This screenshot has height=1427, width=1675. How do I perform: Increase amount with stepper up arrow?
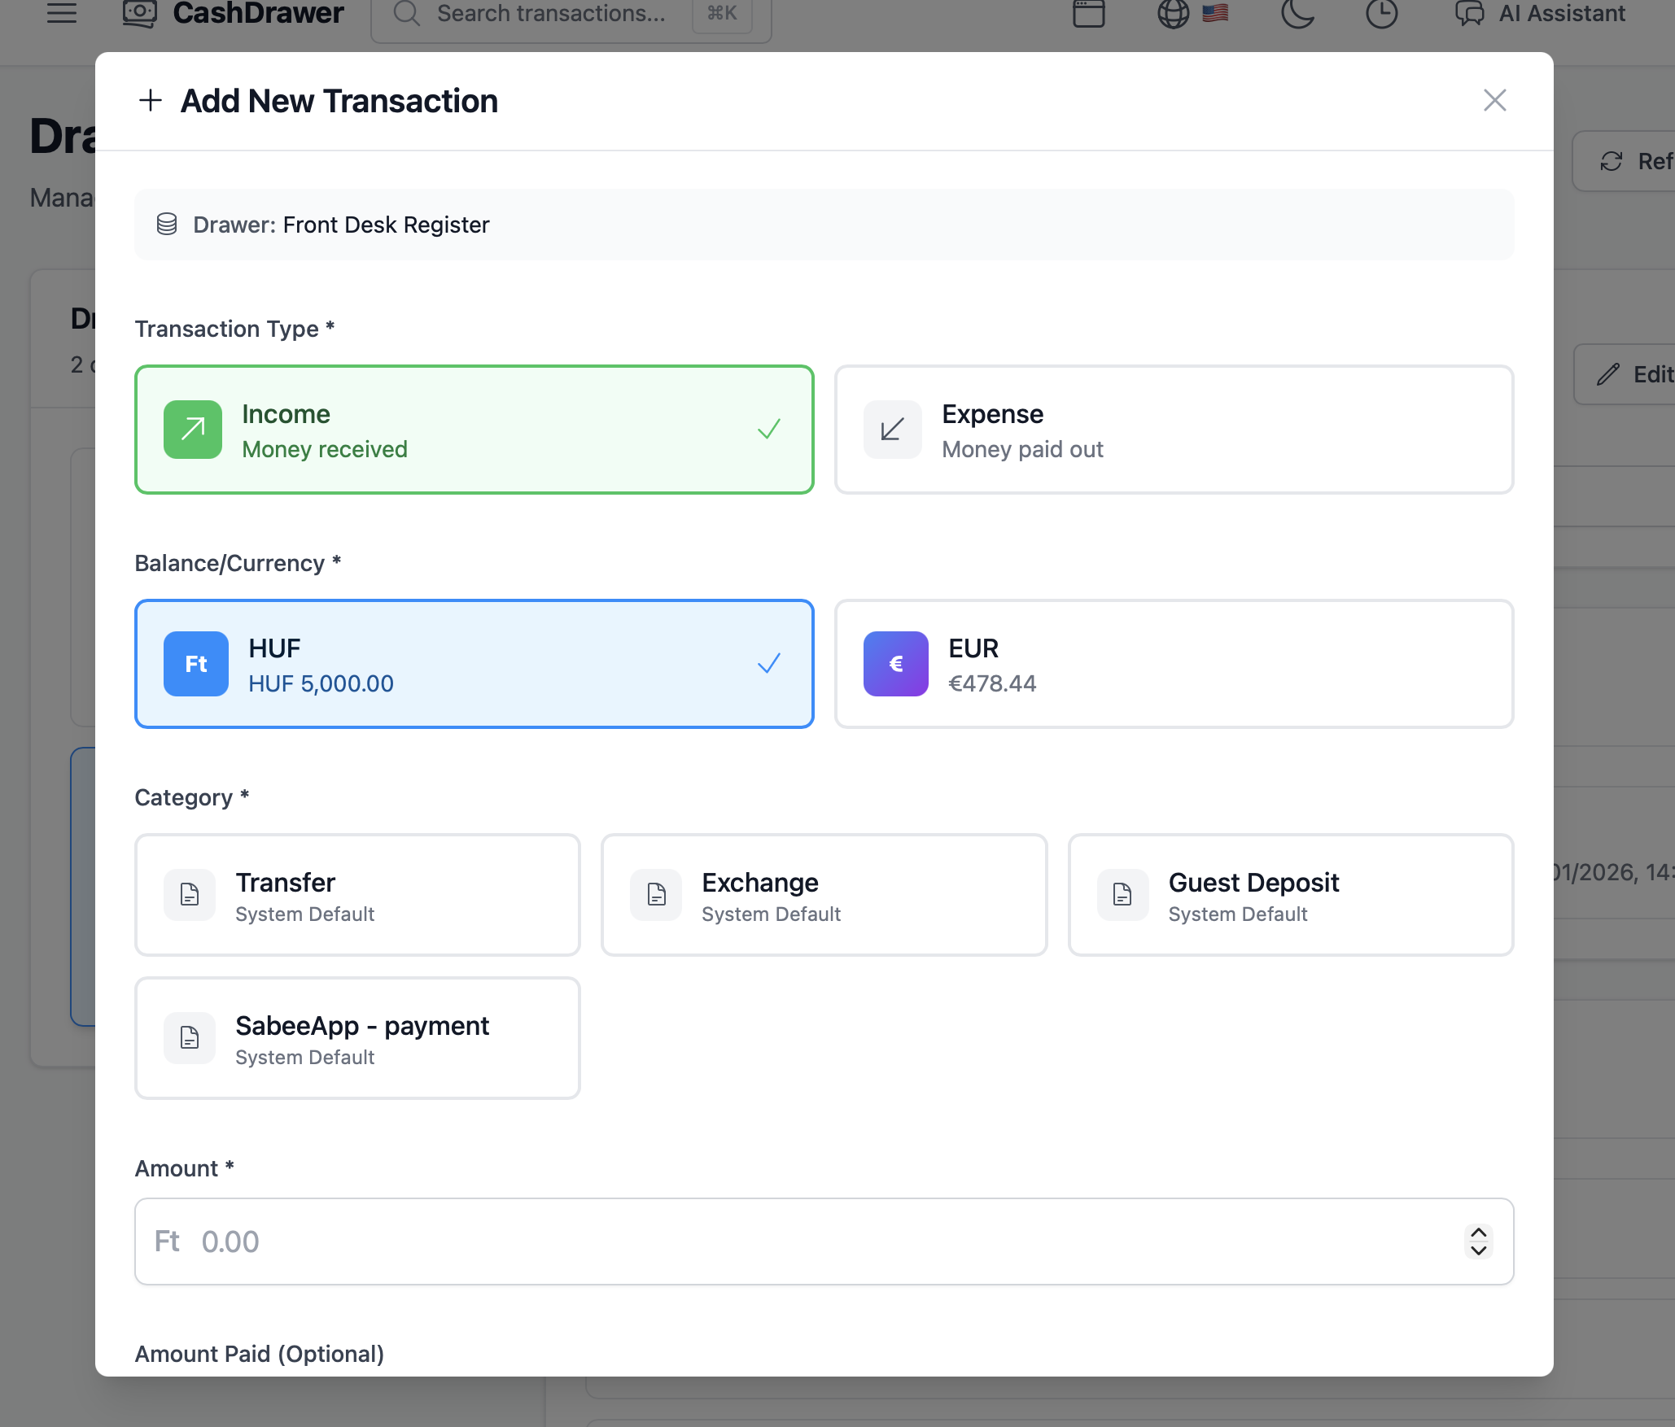(x=1479, y=1233)
